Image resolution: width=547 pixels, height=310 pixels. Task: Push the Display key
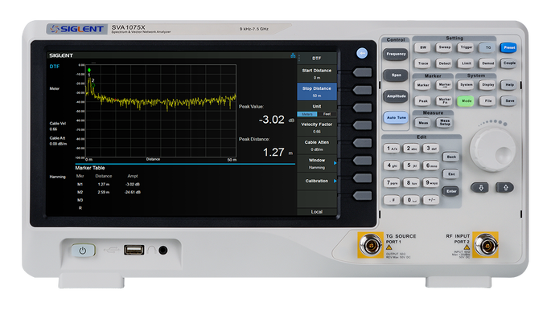[x=487, y=85]
